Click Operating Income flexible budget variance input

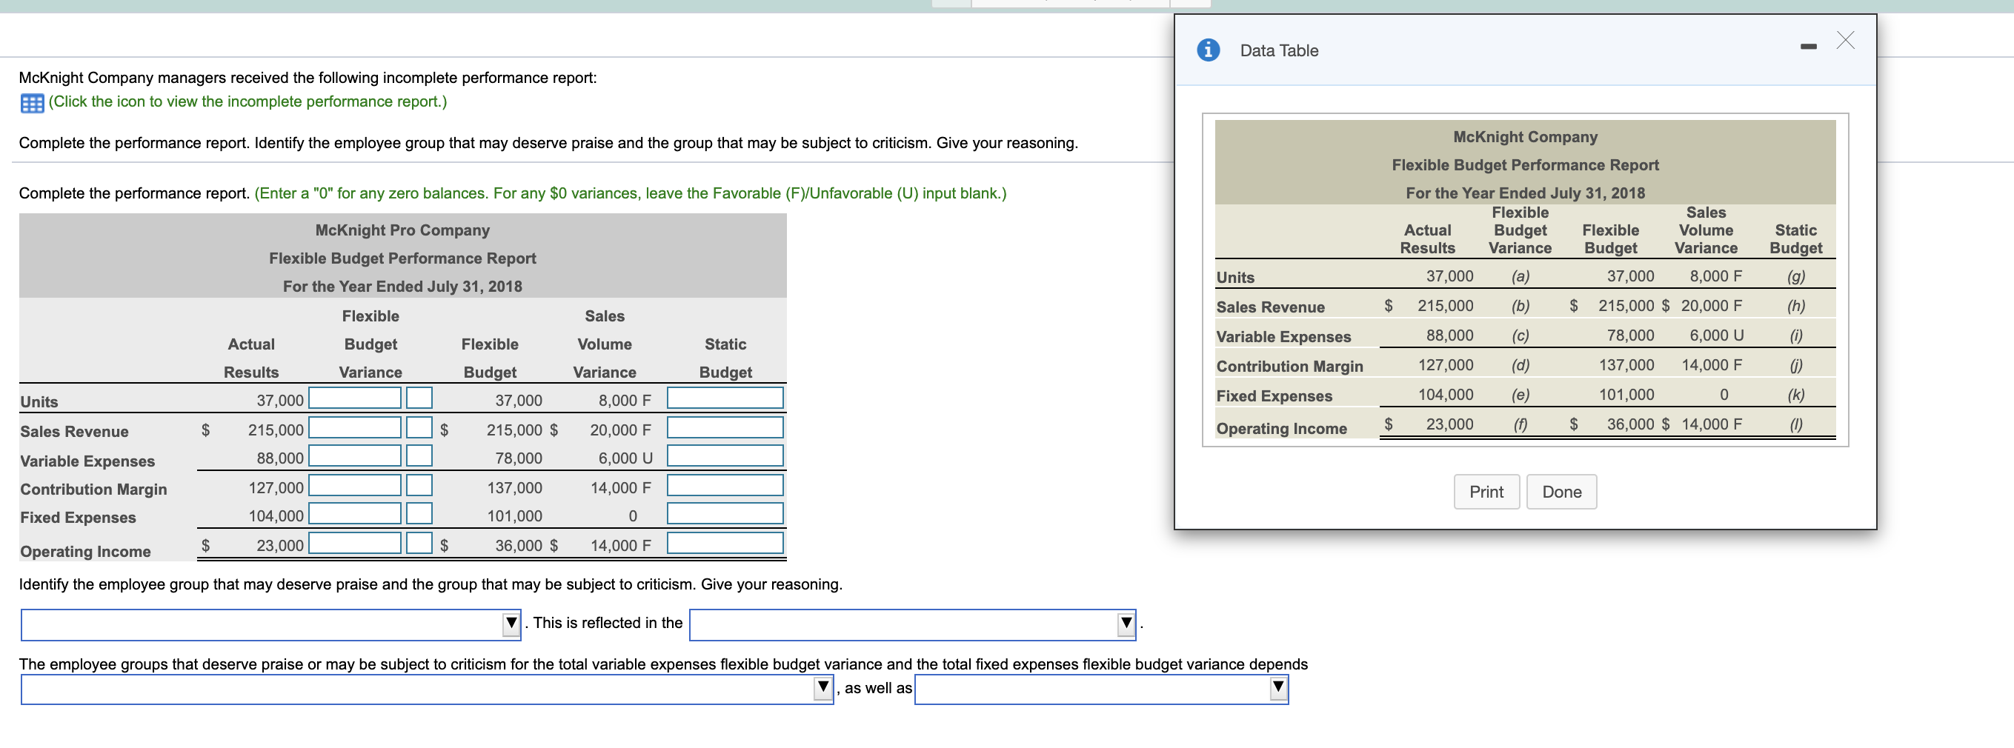355,543
